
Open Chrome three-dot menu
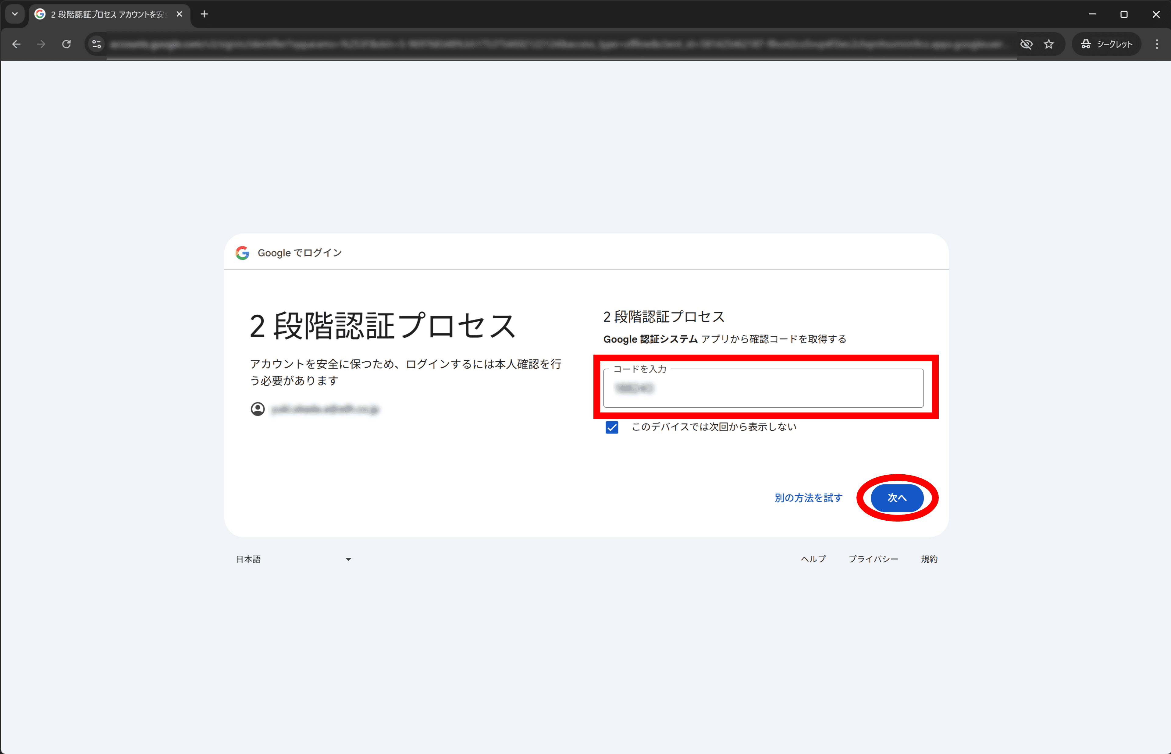1157,44
